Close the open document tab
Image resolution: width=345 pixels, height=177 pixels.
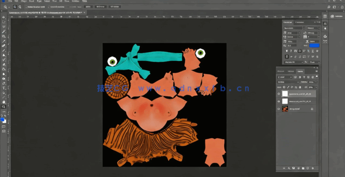click(x=85, y=13)
